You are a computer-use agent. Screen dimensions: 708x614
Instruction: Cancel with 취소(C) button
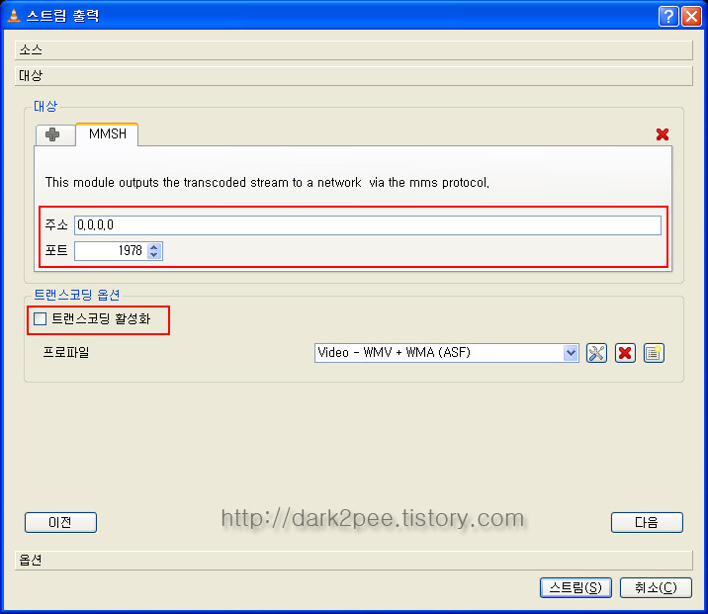pyautogui.click(x=656, y=587)
